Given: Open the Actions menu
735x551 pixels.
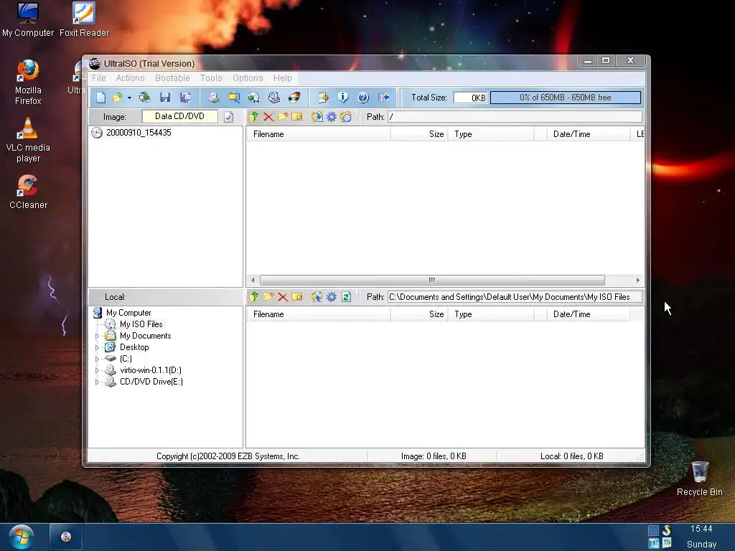Looking at the screenshot, I should pos(131,77).
